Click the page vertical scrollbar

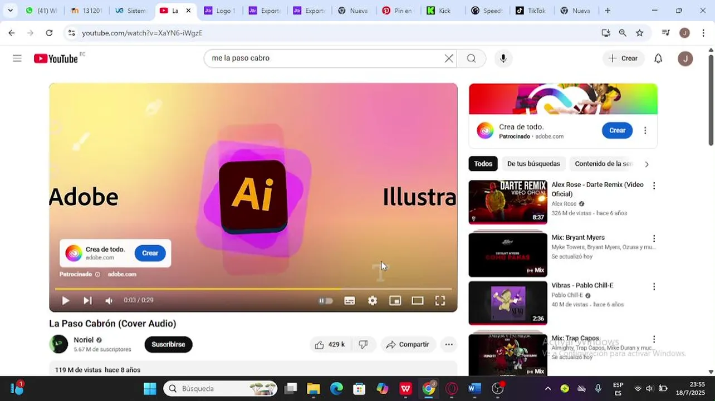pyautogui.click(x=711, y=100)
